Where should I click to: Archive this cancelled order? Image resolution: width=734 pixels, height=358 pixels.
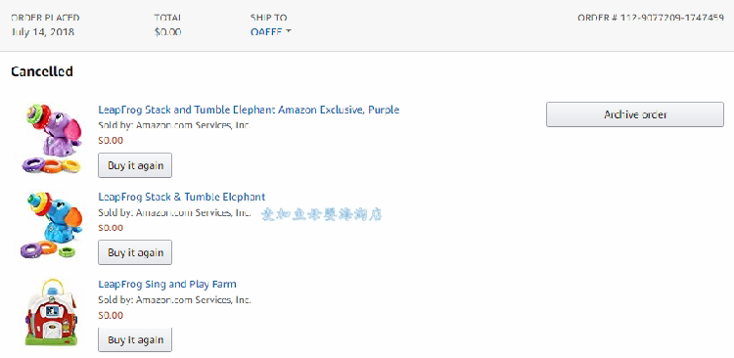pos(635,114)
